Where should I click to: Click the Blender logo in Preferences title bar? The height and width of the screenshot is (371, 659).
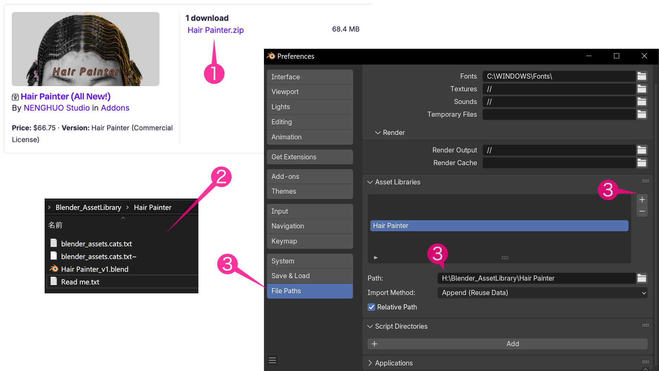(271, 56)
